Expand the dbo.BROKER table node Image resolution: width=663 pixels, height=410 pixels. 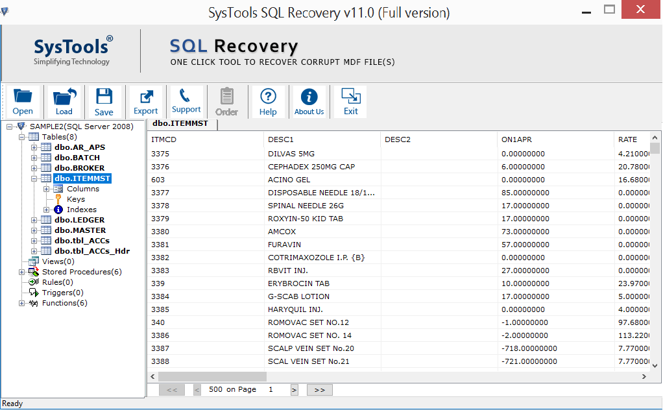pyautogui.click(x=34, y=168)
